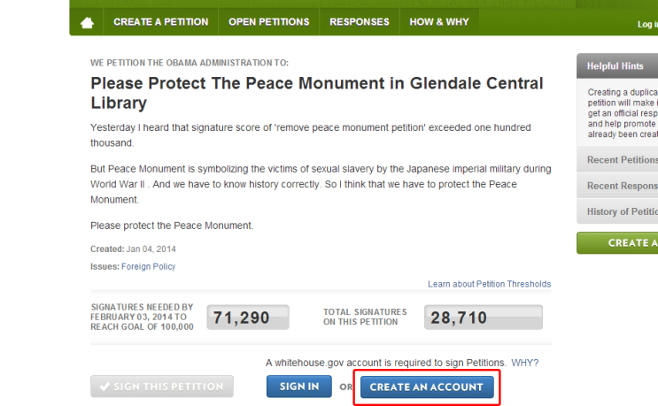Screen dimensions: 658x406
Task: Open the Create a Petition menu item
Action: 160,22
